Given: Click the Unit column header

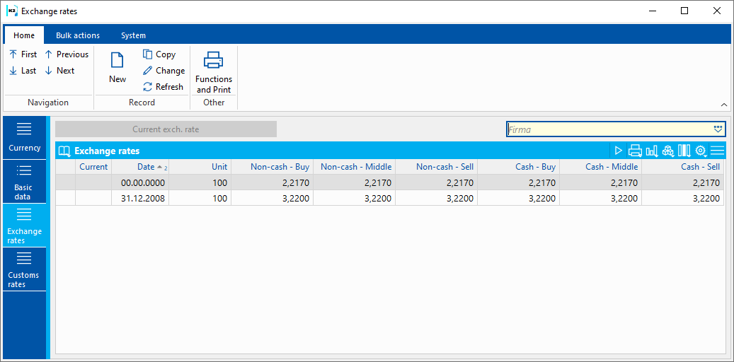Looking at the screenshot, I should [200, 166].
